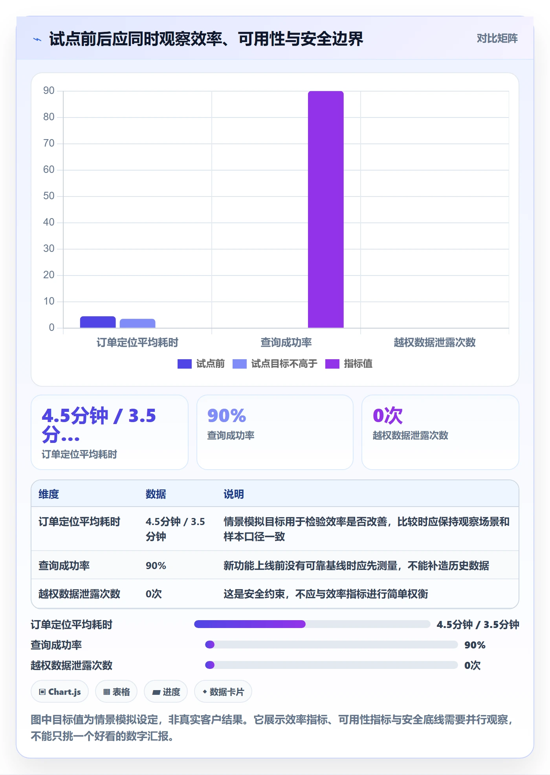This screenshot has width=550, height=775.
Task: Click the progress value 4.5分钟 / 3.5分钟
Action: pos(478,624)
